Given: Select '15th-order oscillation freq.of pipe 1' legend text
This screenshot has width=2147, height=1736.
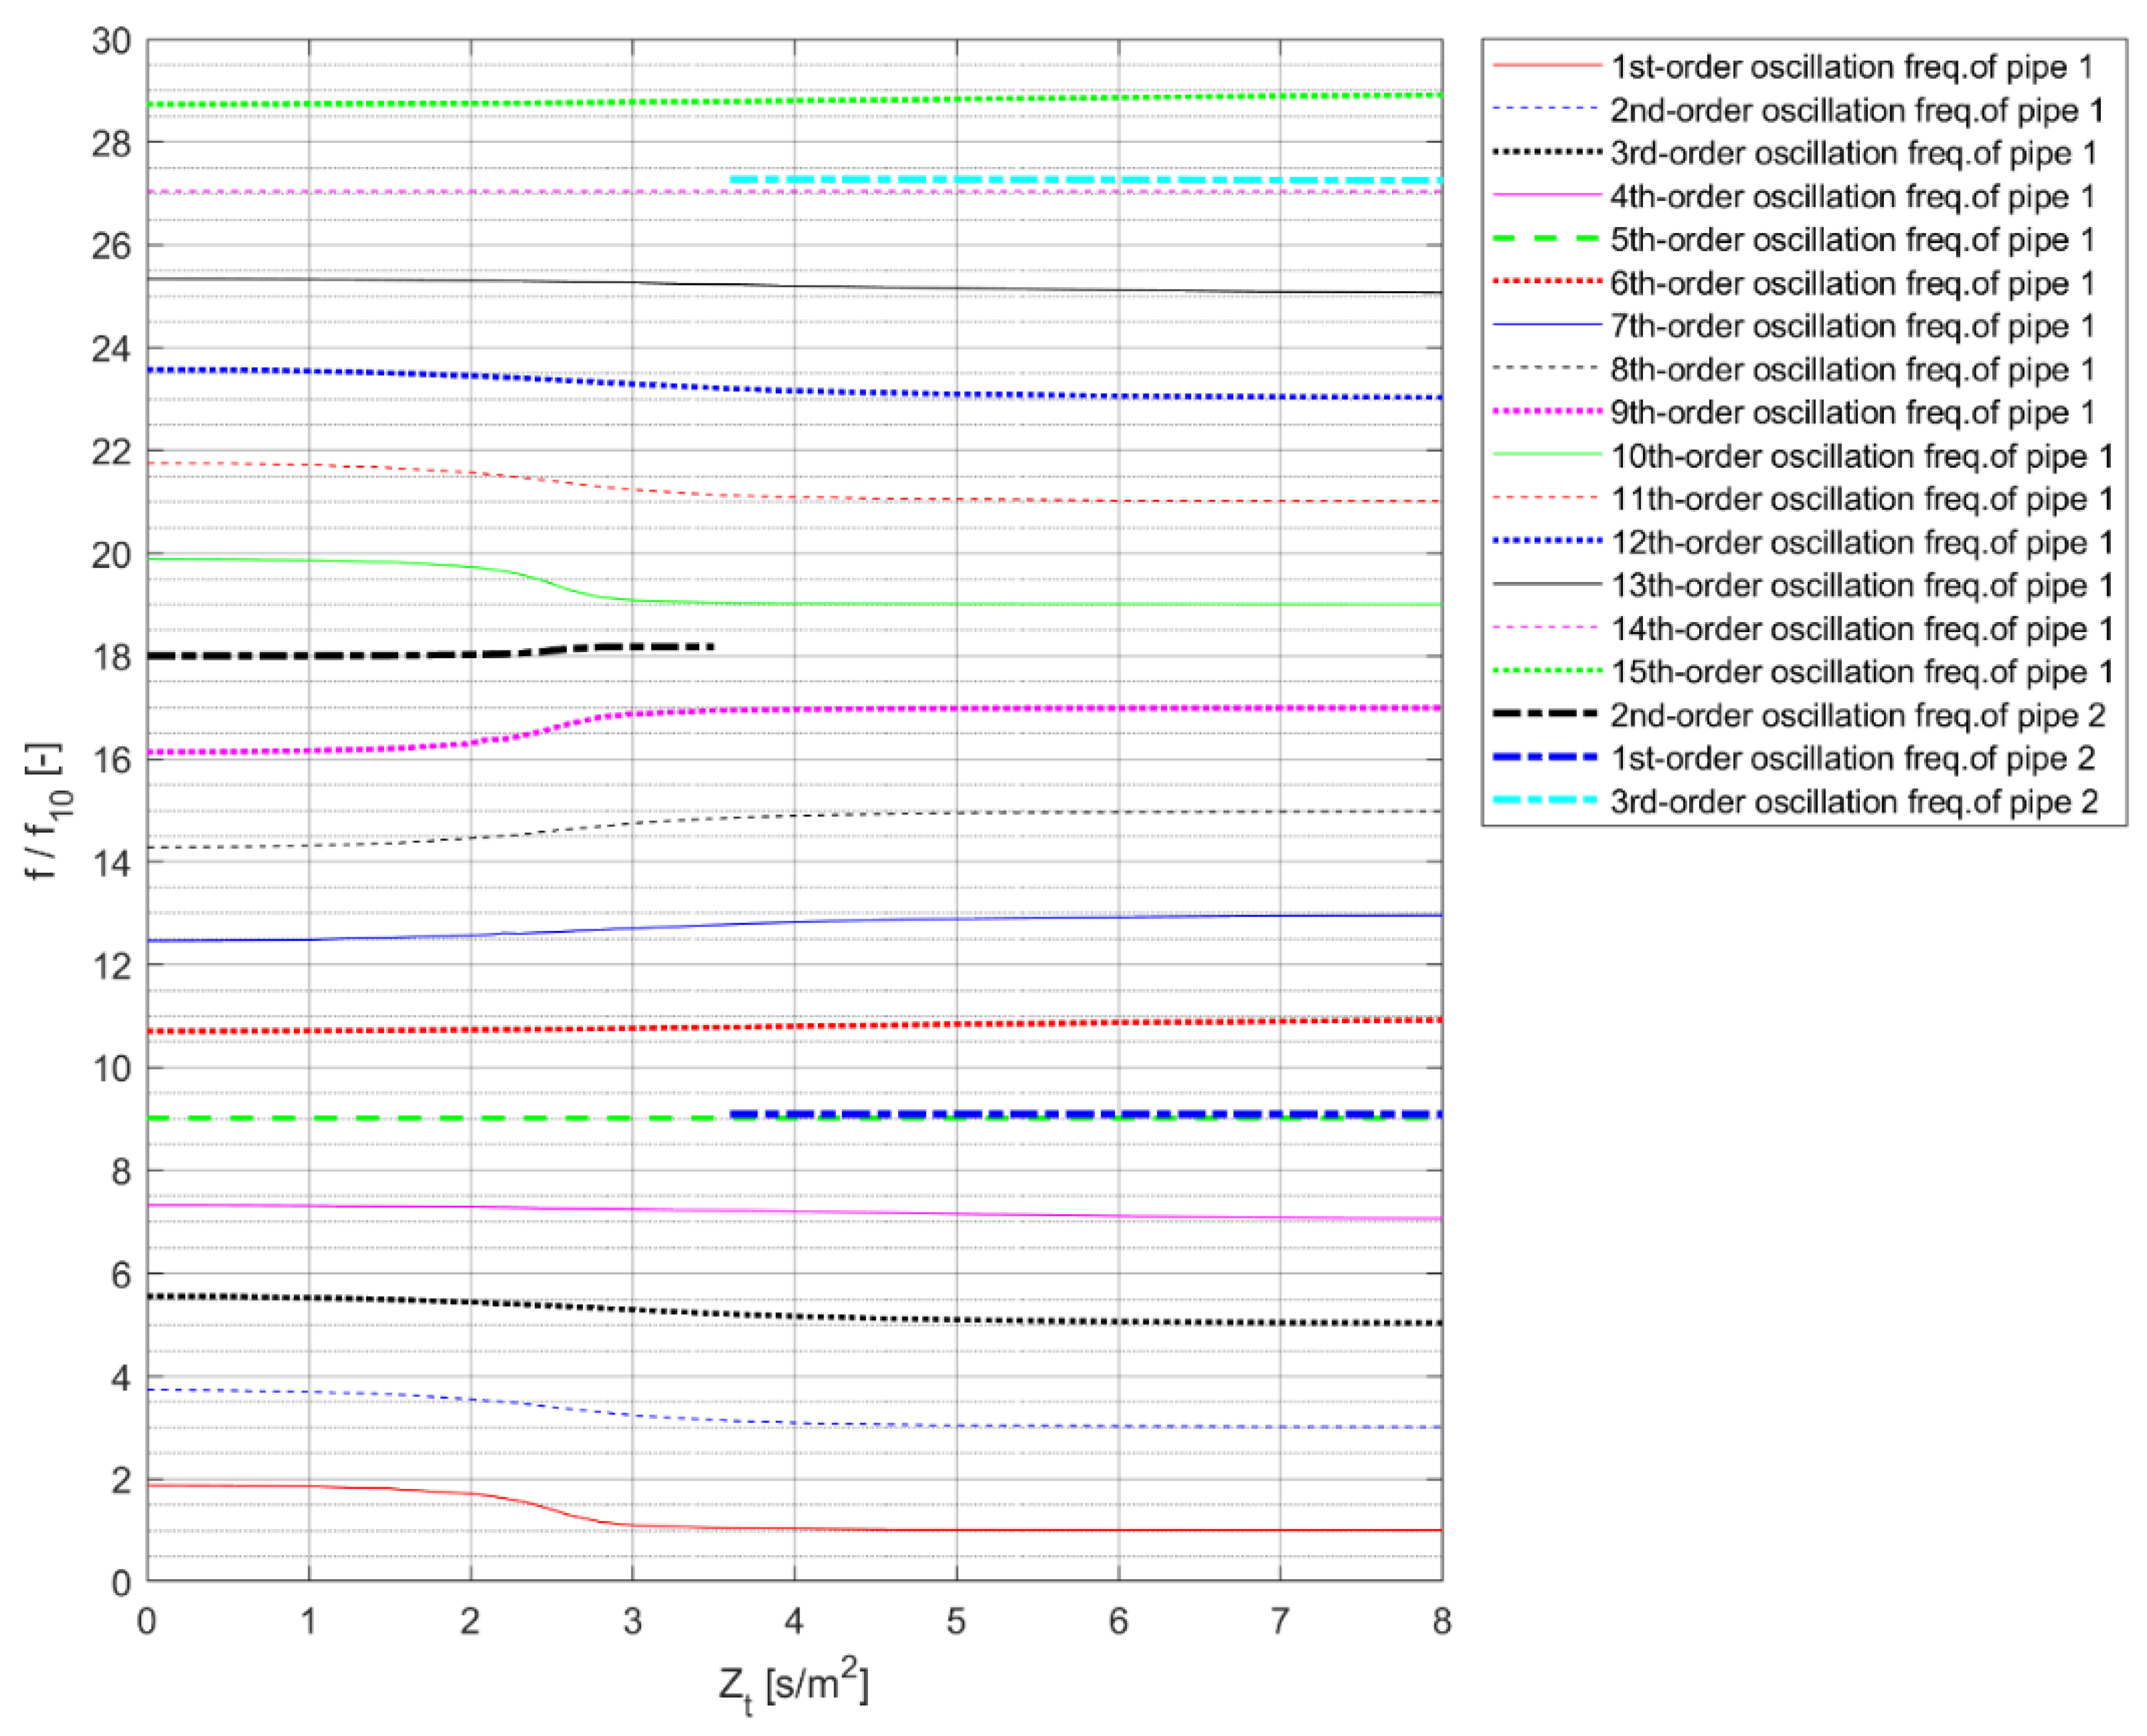Looking at the screenshot, I should tap(1861, 672).
